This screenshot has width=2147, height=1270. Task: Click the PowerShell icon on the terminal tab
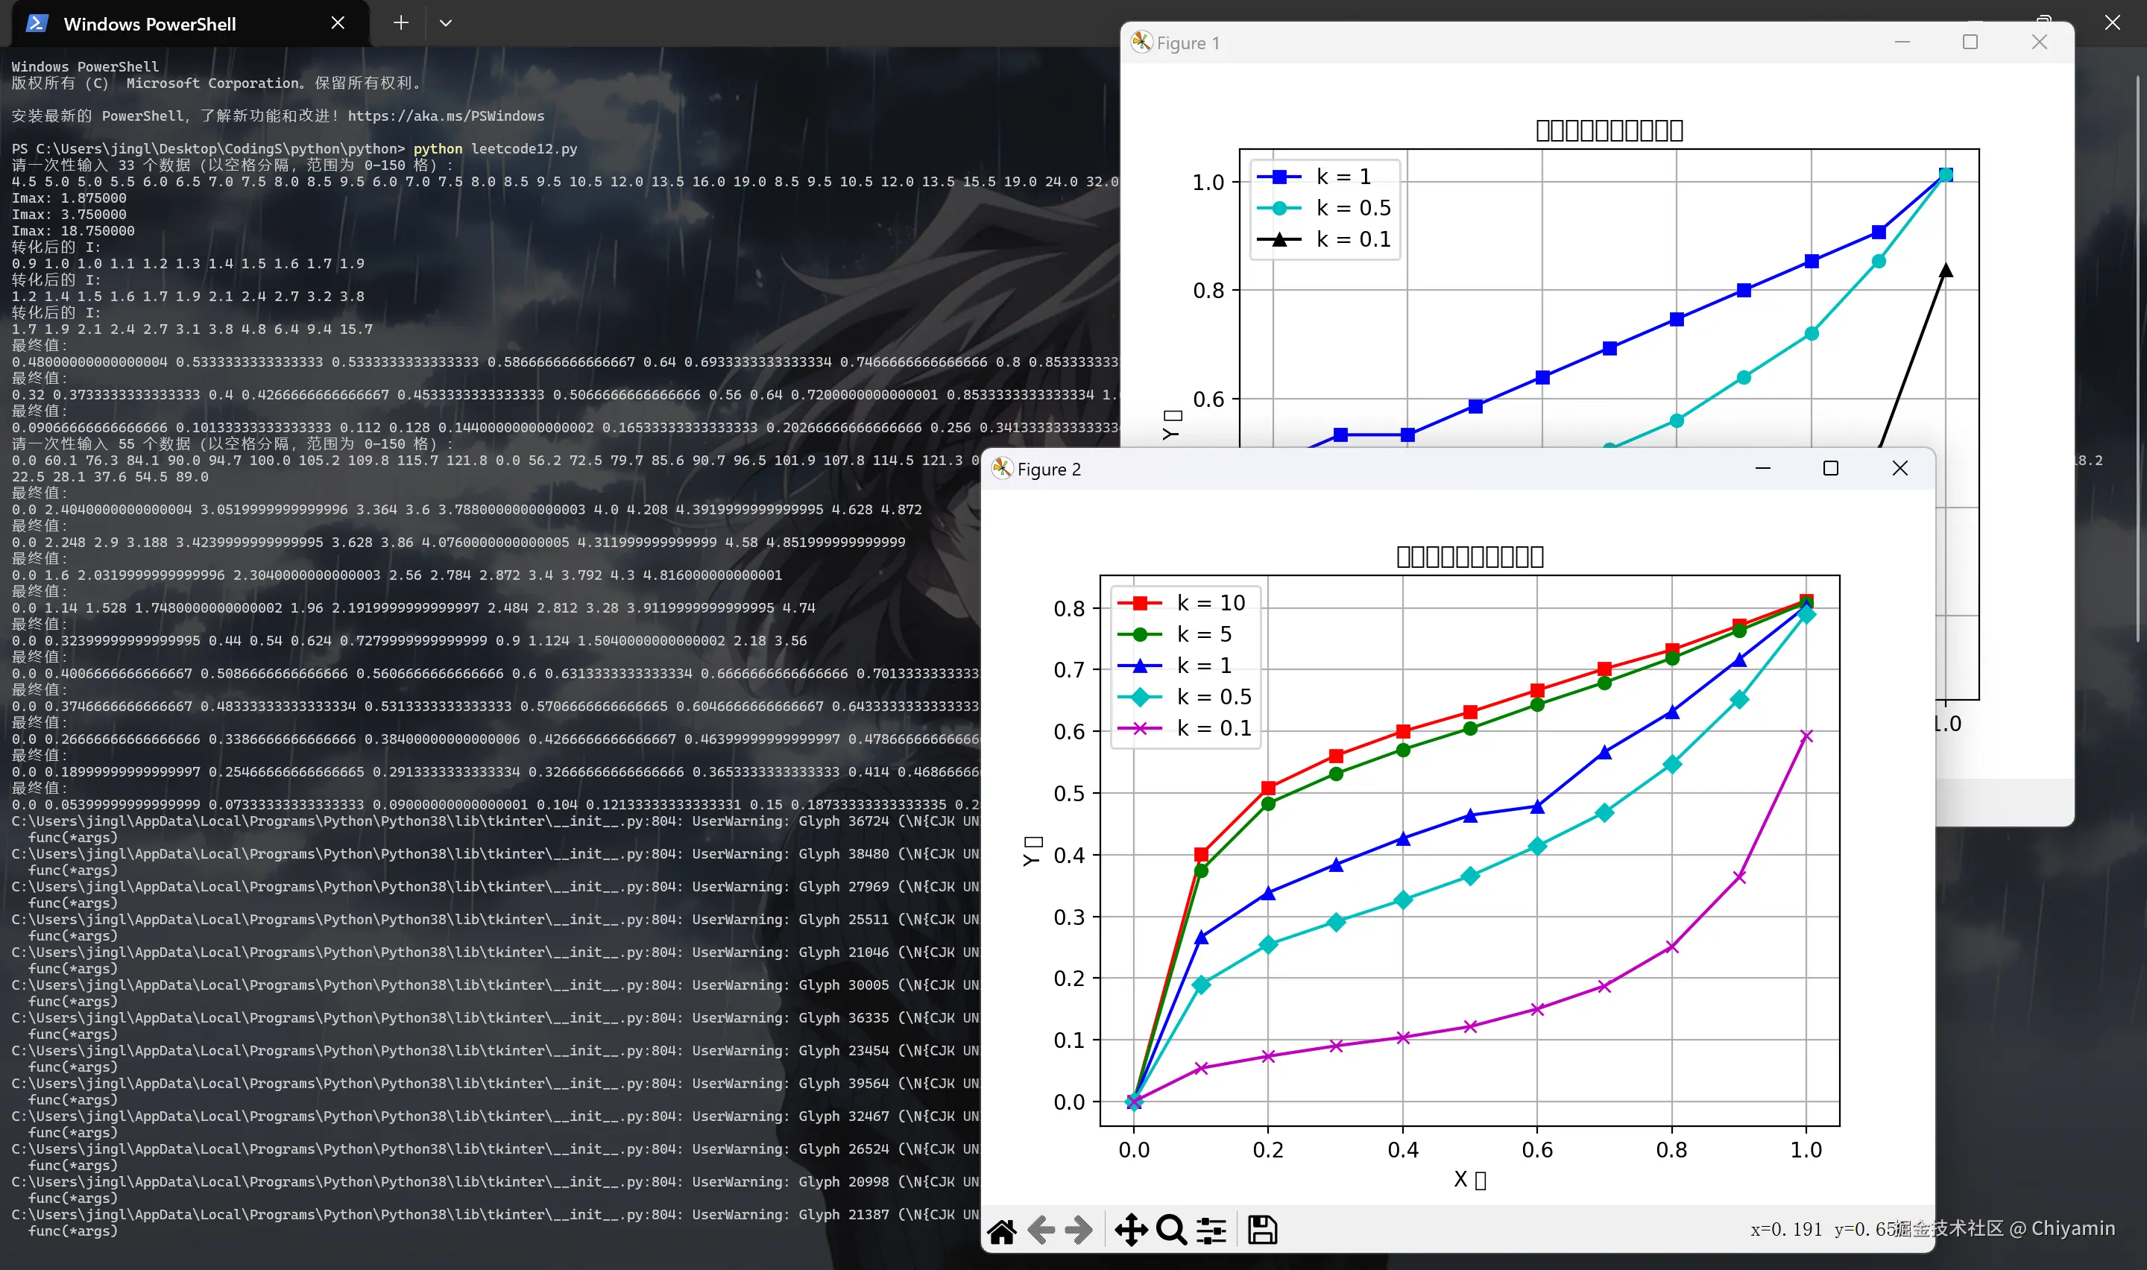37,23
